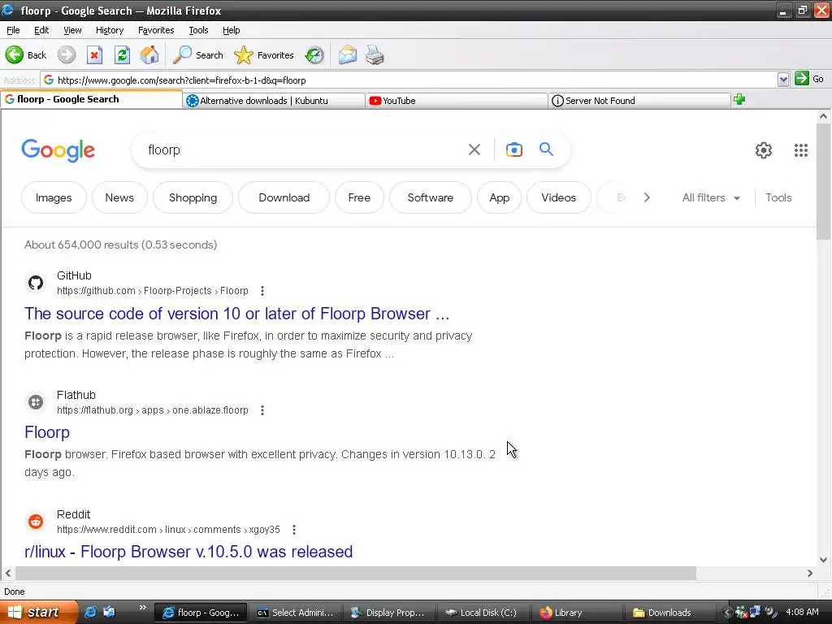Open the Windows start button
Image resolution: width=832 pixels, height=624 pixels.
coord(38,613)
